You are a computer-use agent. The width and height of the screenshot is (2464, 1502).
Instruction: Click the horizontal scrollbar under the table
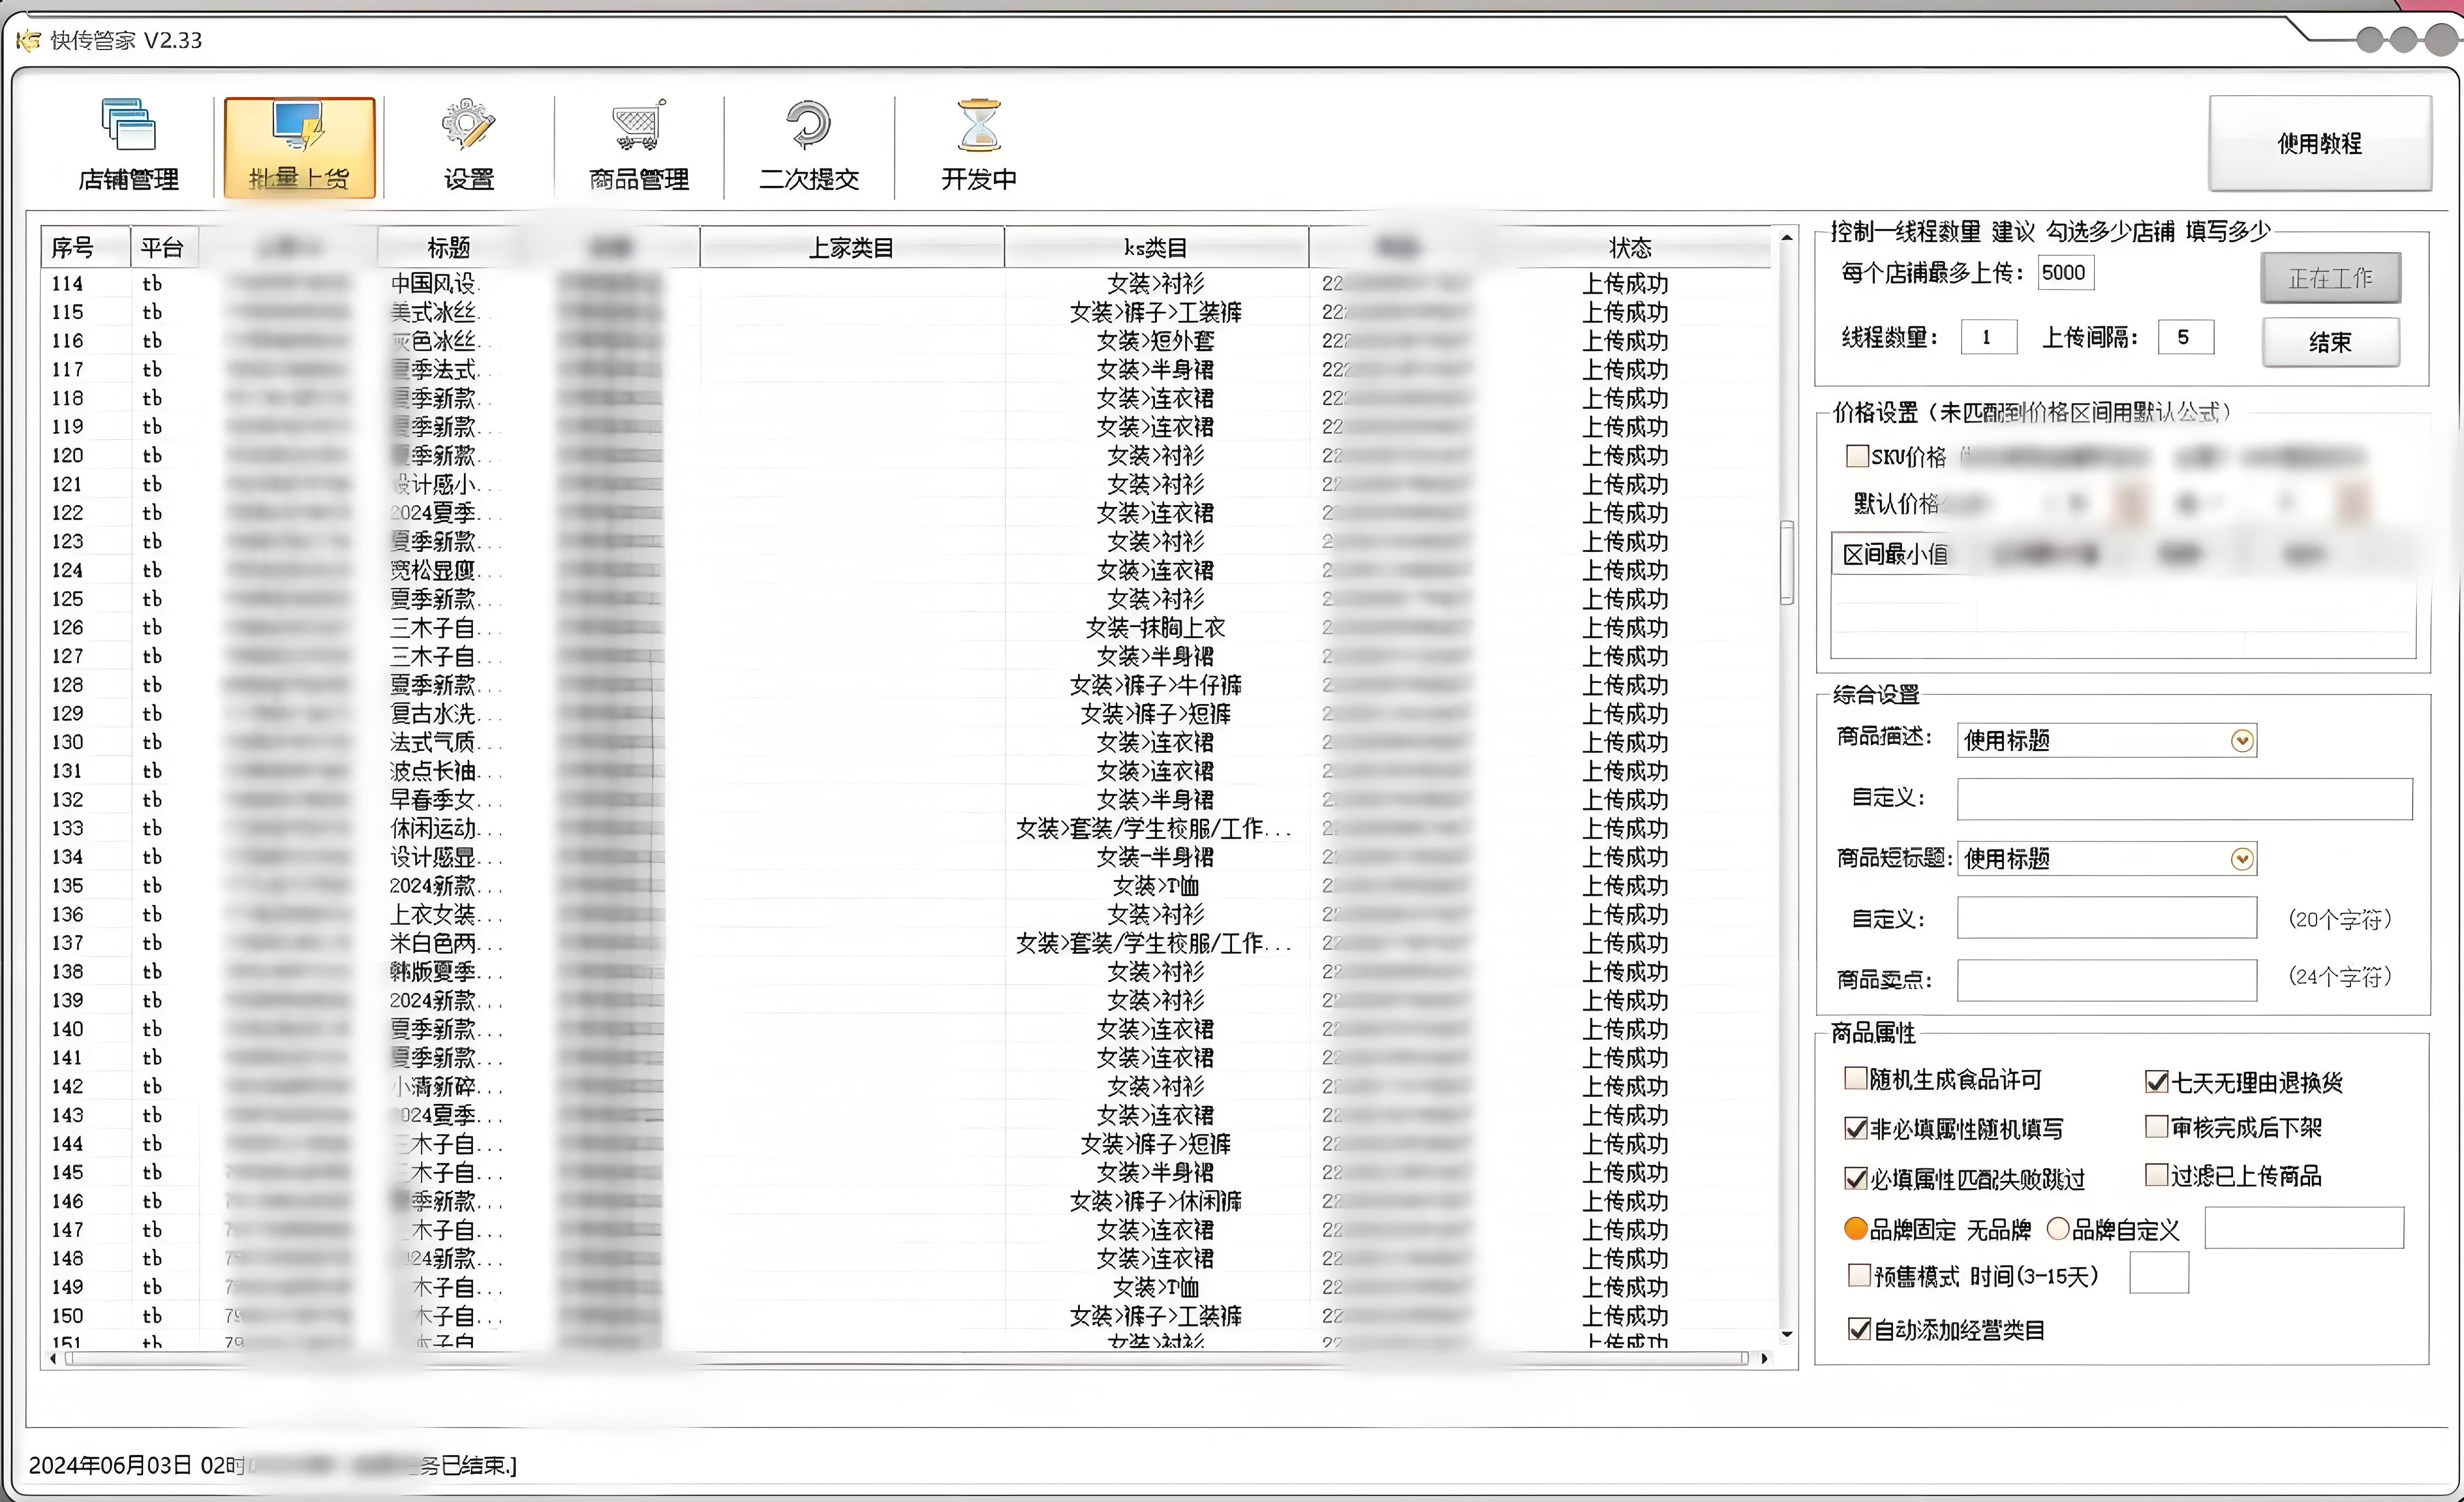900,1358
